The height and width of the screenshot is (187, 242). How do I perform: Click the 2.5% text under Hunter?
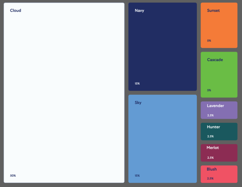click(210, 136)
